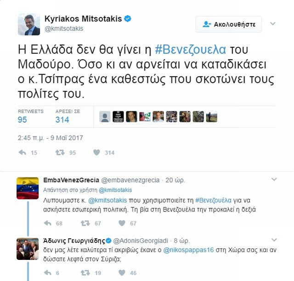Like the Adonis Georgiadis tweet
Viewport: 294px width, 281px height.
(122, 273)
